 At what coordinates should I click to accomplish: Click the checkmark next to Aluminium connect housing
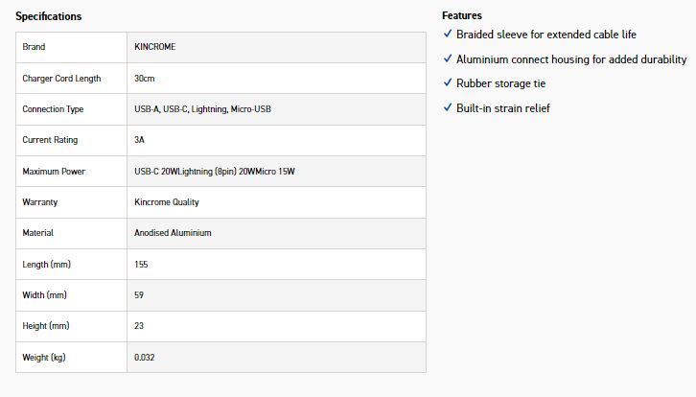pos(447,59)
